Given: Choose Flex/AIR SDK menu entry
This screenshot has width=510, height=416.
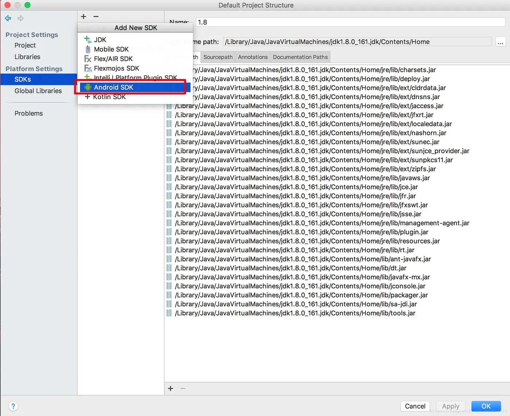Looking at the screenshot, I should 135,59.
